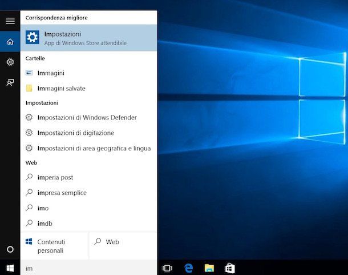
Task: Select the Home icon in sidebar
Action: 10,42
